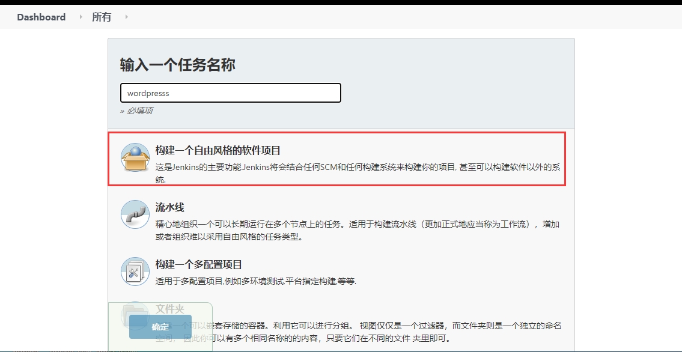Focus the task name field containing wordpresss
Viewport: 682px width, 352px height.
point(231,93)
